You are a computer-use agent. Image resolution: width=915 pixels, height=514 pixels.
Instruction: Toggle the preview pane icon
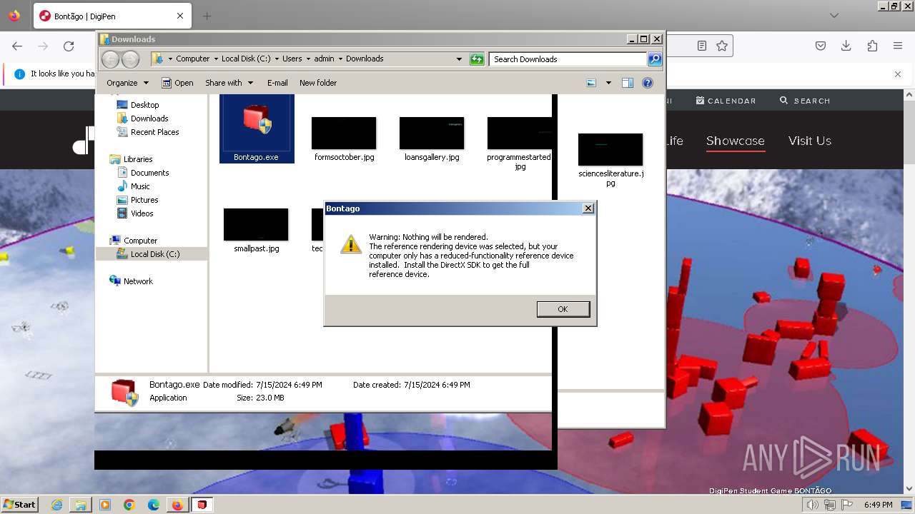(628, 83)
